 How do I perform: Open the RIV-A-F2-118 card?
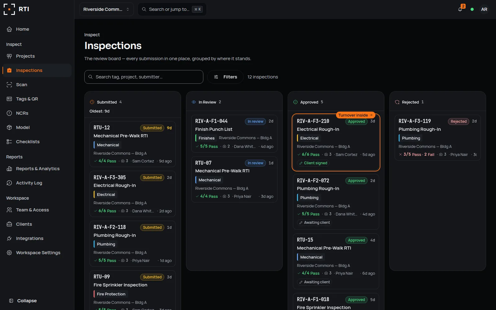click(x=133, y=244)
